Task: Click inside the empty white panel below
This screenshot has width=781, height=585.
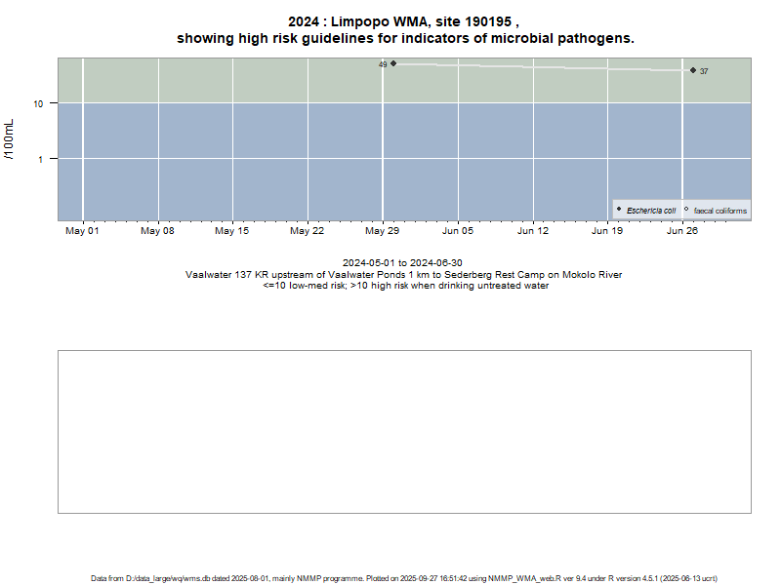Action: click(404, 431)
